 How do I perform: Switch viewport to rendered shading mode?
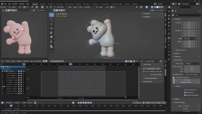[x=162, y=7]
